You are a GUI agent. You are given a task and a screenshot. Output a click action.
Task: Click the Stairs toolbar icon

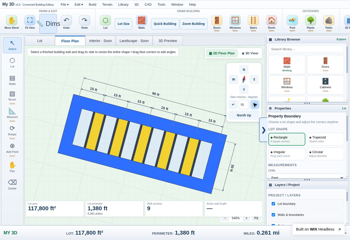(253, 20)
